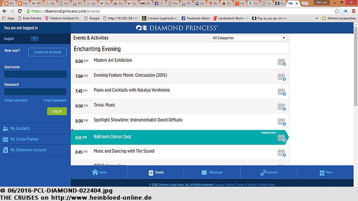The width and height of the screenshot is (358, 201).
Task: Open Pay as you go sim bookmark
Action: point(270,18)
